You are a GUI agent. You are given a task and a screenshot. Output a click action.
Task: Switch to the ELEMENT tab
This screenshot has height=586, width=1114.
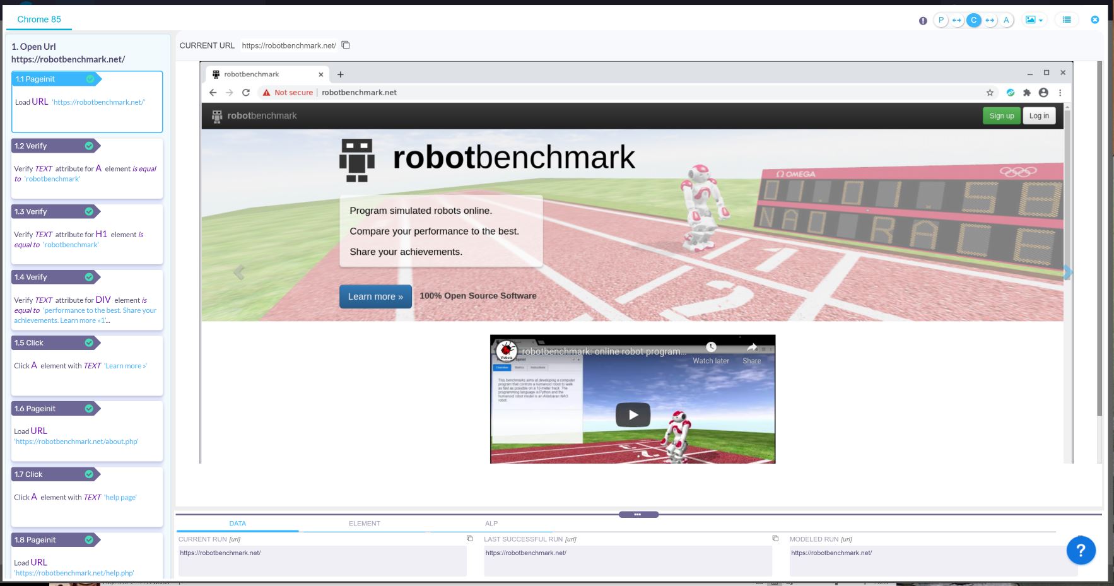[x=365, y=524]
